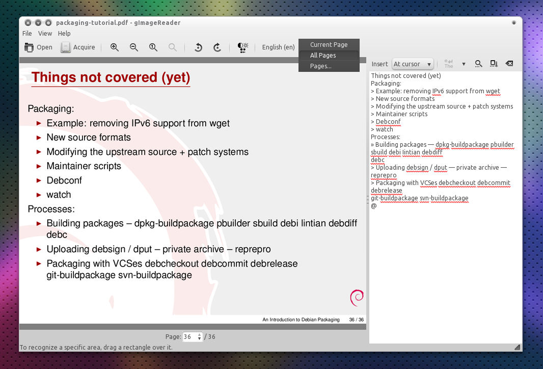Click 'Things not covered (yet)' slide title
The image size is (543, 369).
pyautogui.click(x=111, y=77)
